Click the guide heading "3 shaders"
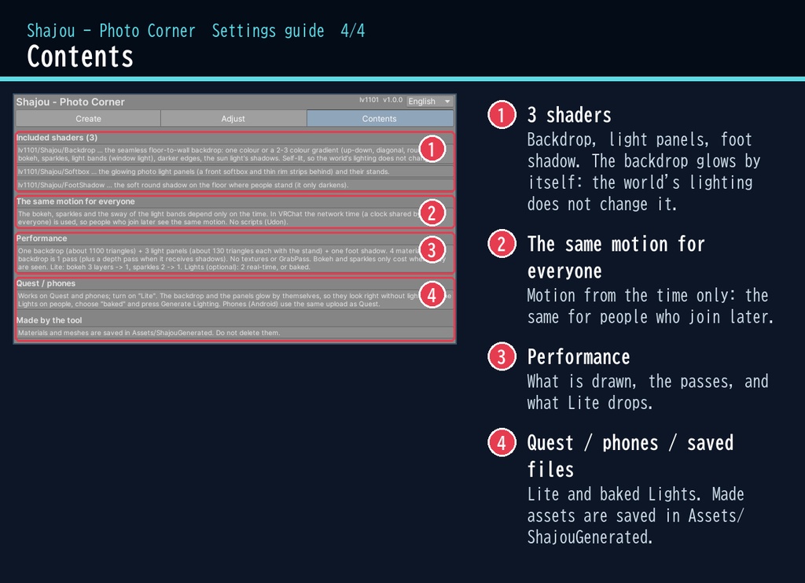The width and height of the screenshot is (805, 583). 569,115
